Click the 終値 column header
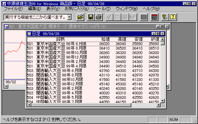The image size is (198, 124). pyautogui.click(x=155, y=39)
